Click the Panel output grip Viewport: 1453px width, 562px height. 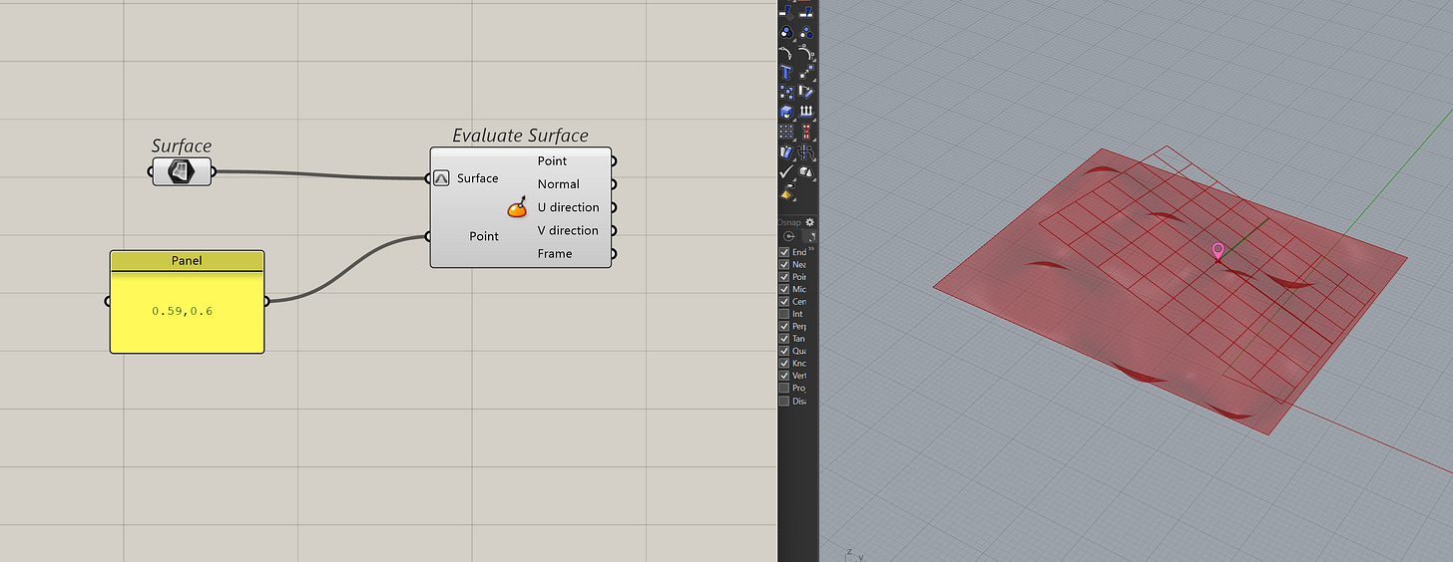click(265, 301)
